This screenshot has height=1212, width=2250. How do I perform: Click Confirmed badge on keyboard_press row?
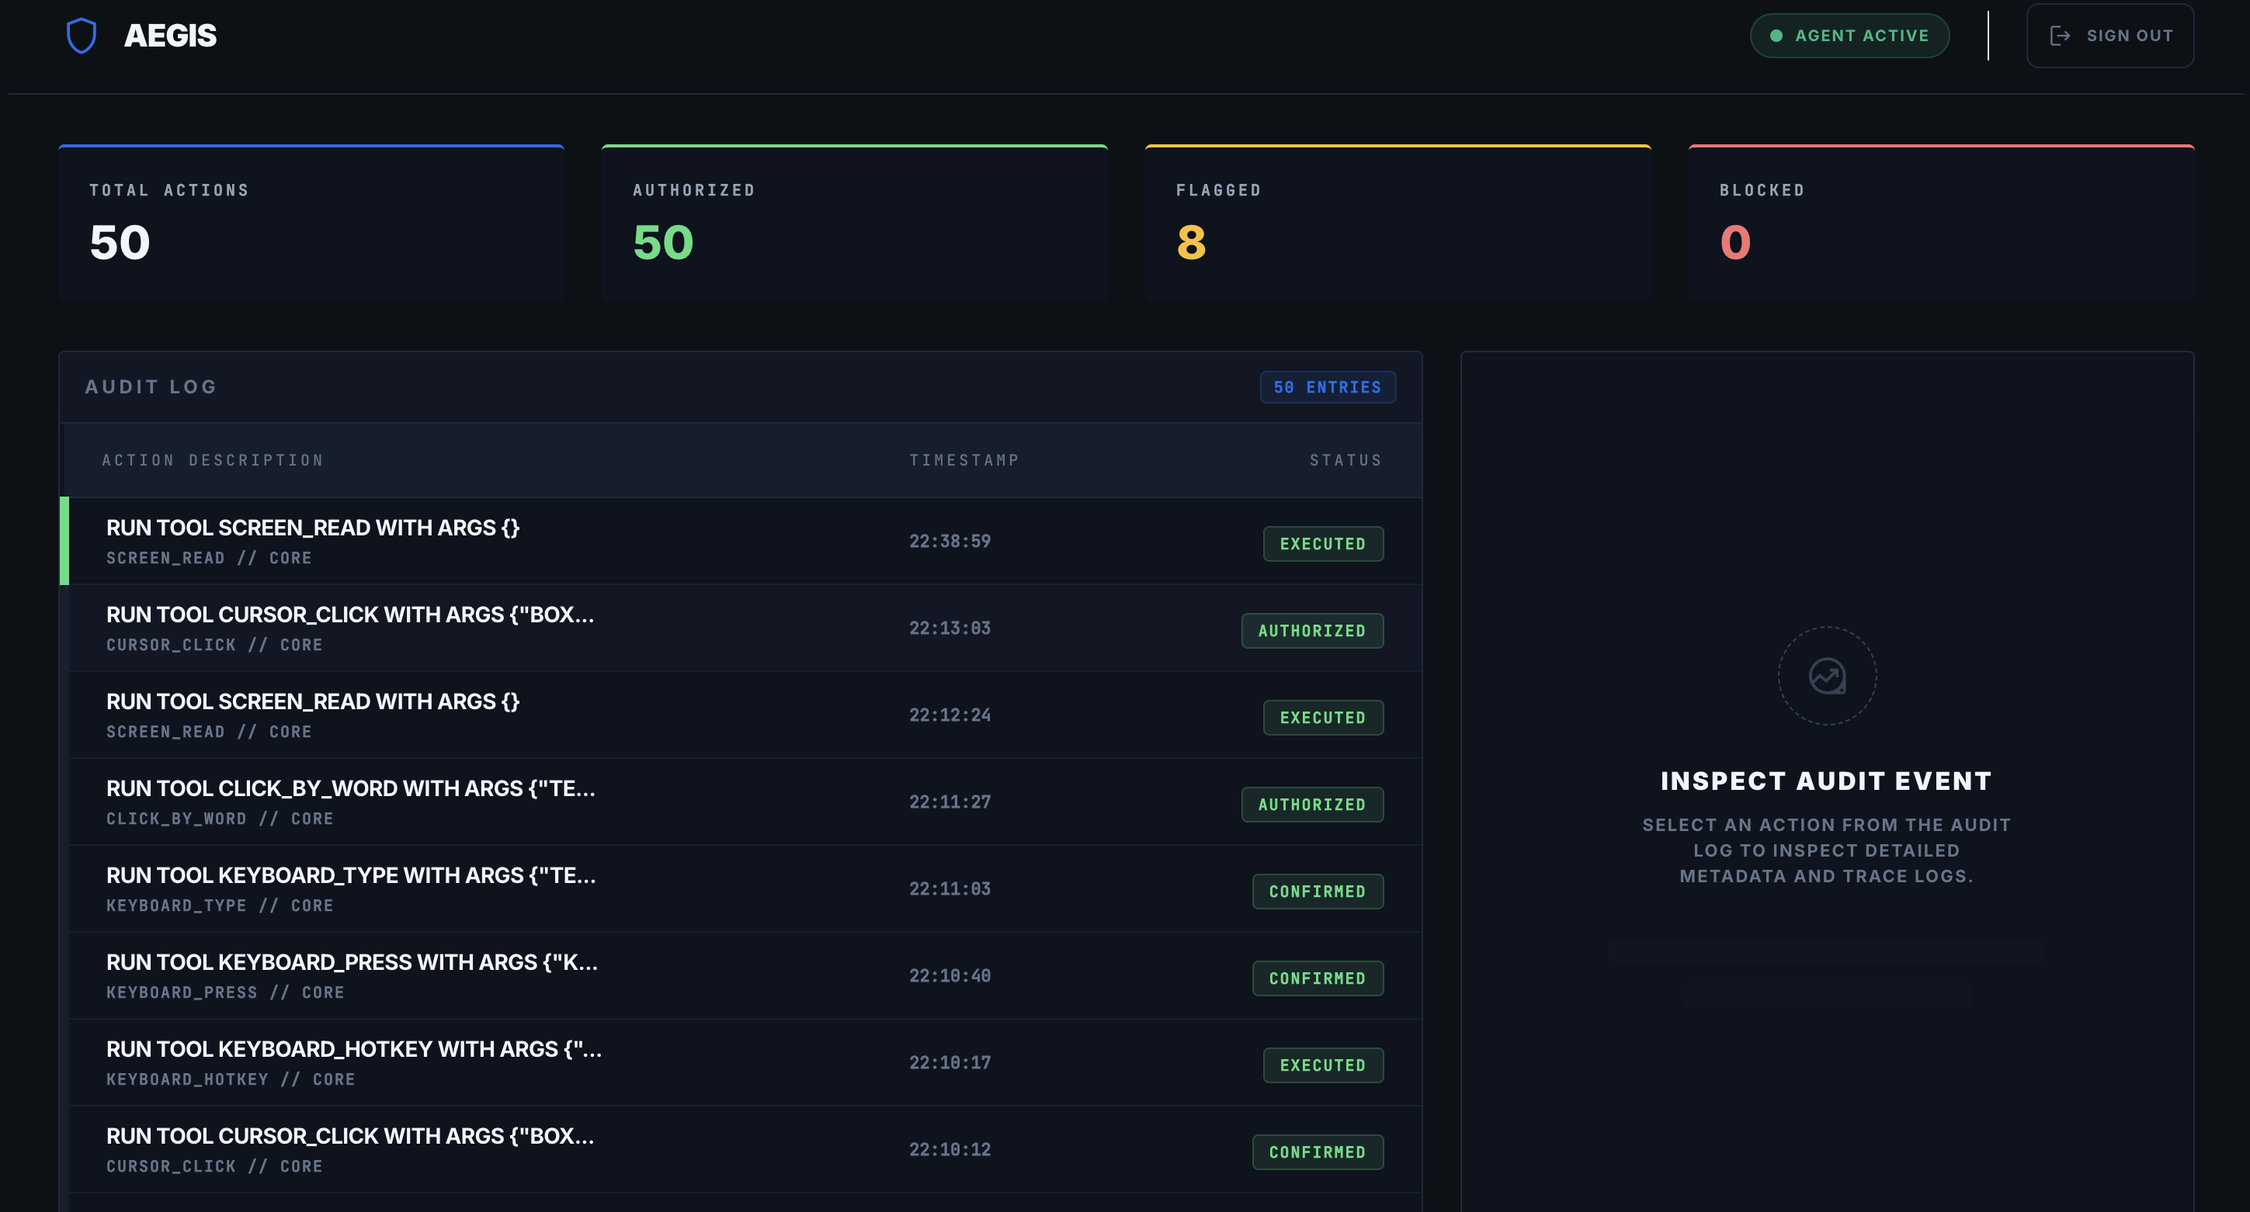coord(1316,978)
